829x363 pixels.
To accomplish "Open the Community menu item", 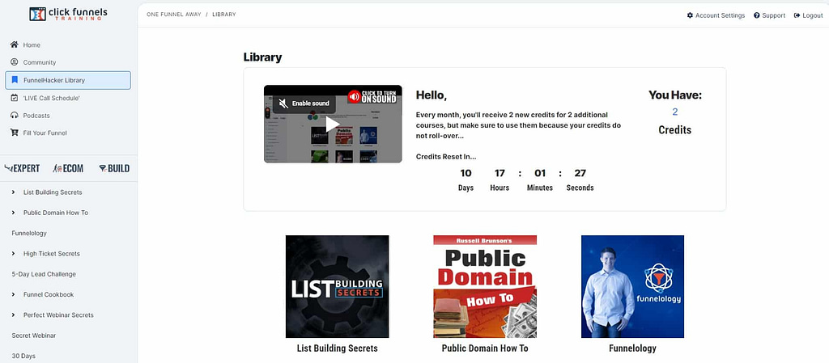I will pos(40,62).
